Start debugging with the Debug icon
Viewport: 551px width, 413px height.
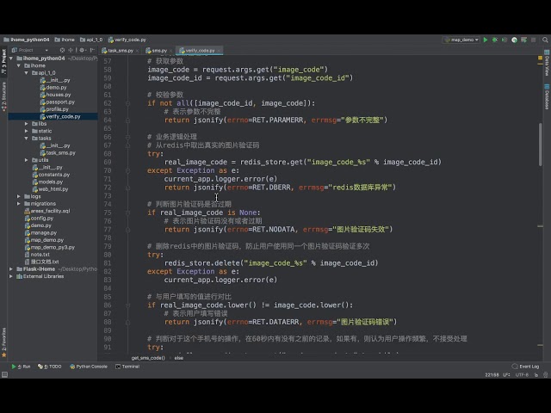pos(494,40)
